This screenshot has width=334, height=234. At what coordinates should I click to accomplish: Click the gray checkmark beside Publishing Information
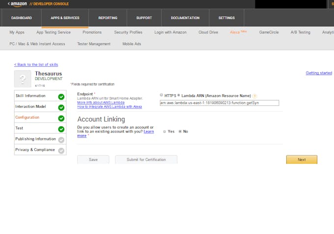click(x=61, y=140)
